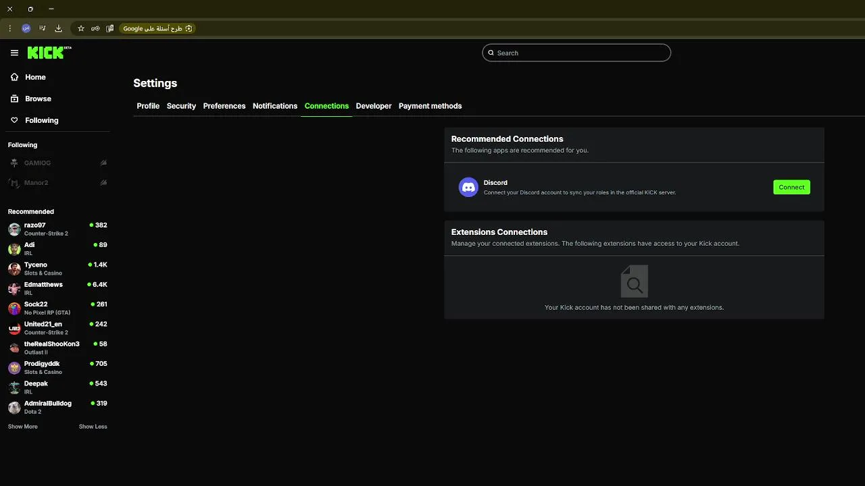
Task: Open AdmiralBulldog's channel avatar
Action: 14,407
